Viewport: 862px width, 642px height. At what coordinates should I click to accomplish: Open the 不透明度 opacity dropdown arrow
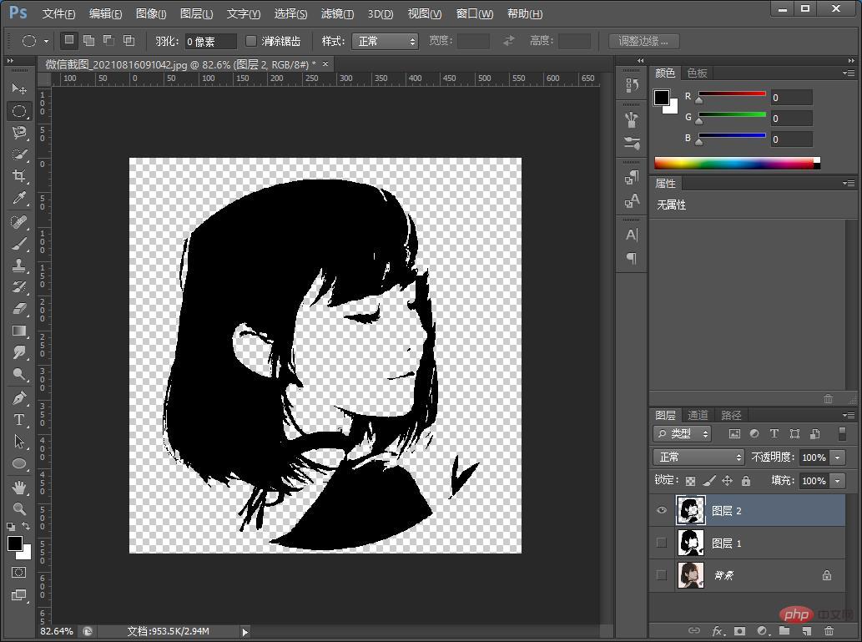click(837, 457)
